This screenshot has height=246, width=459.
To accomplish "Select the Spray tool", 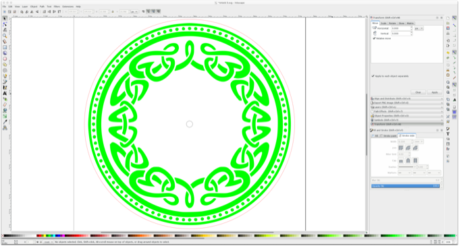I will [x=5, y=99].
